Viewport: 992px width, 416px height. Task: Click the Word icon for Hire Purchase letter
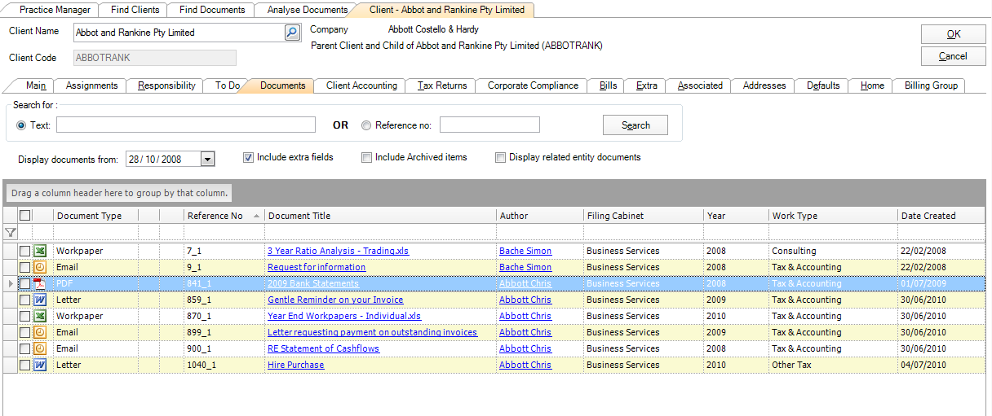(x=39, y=365)
